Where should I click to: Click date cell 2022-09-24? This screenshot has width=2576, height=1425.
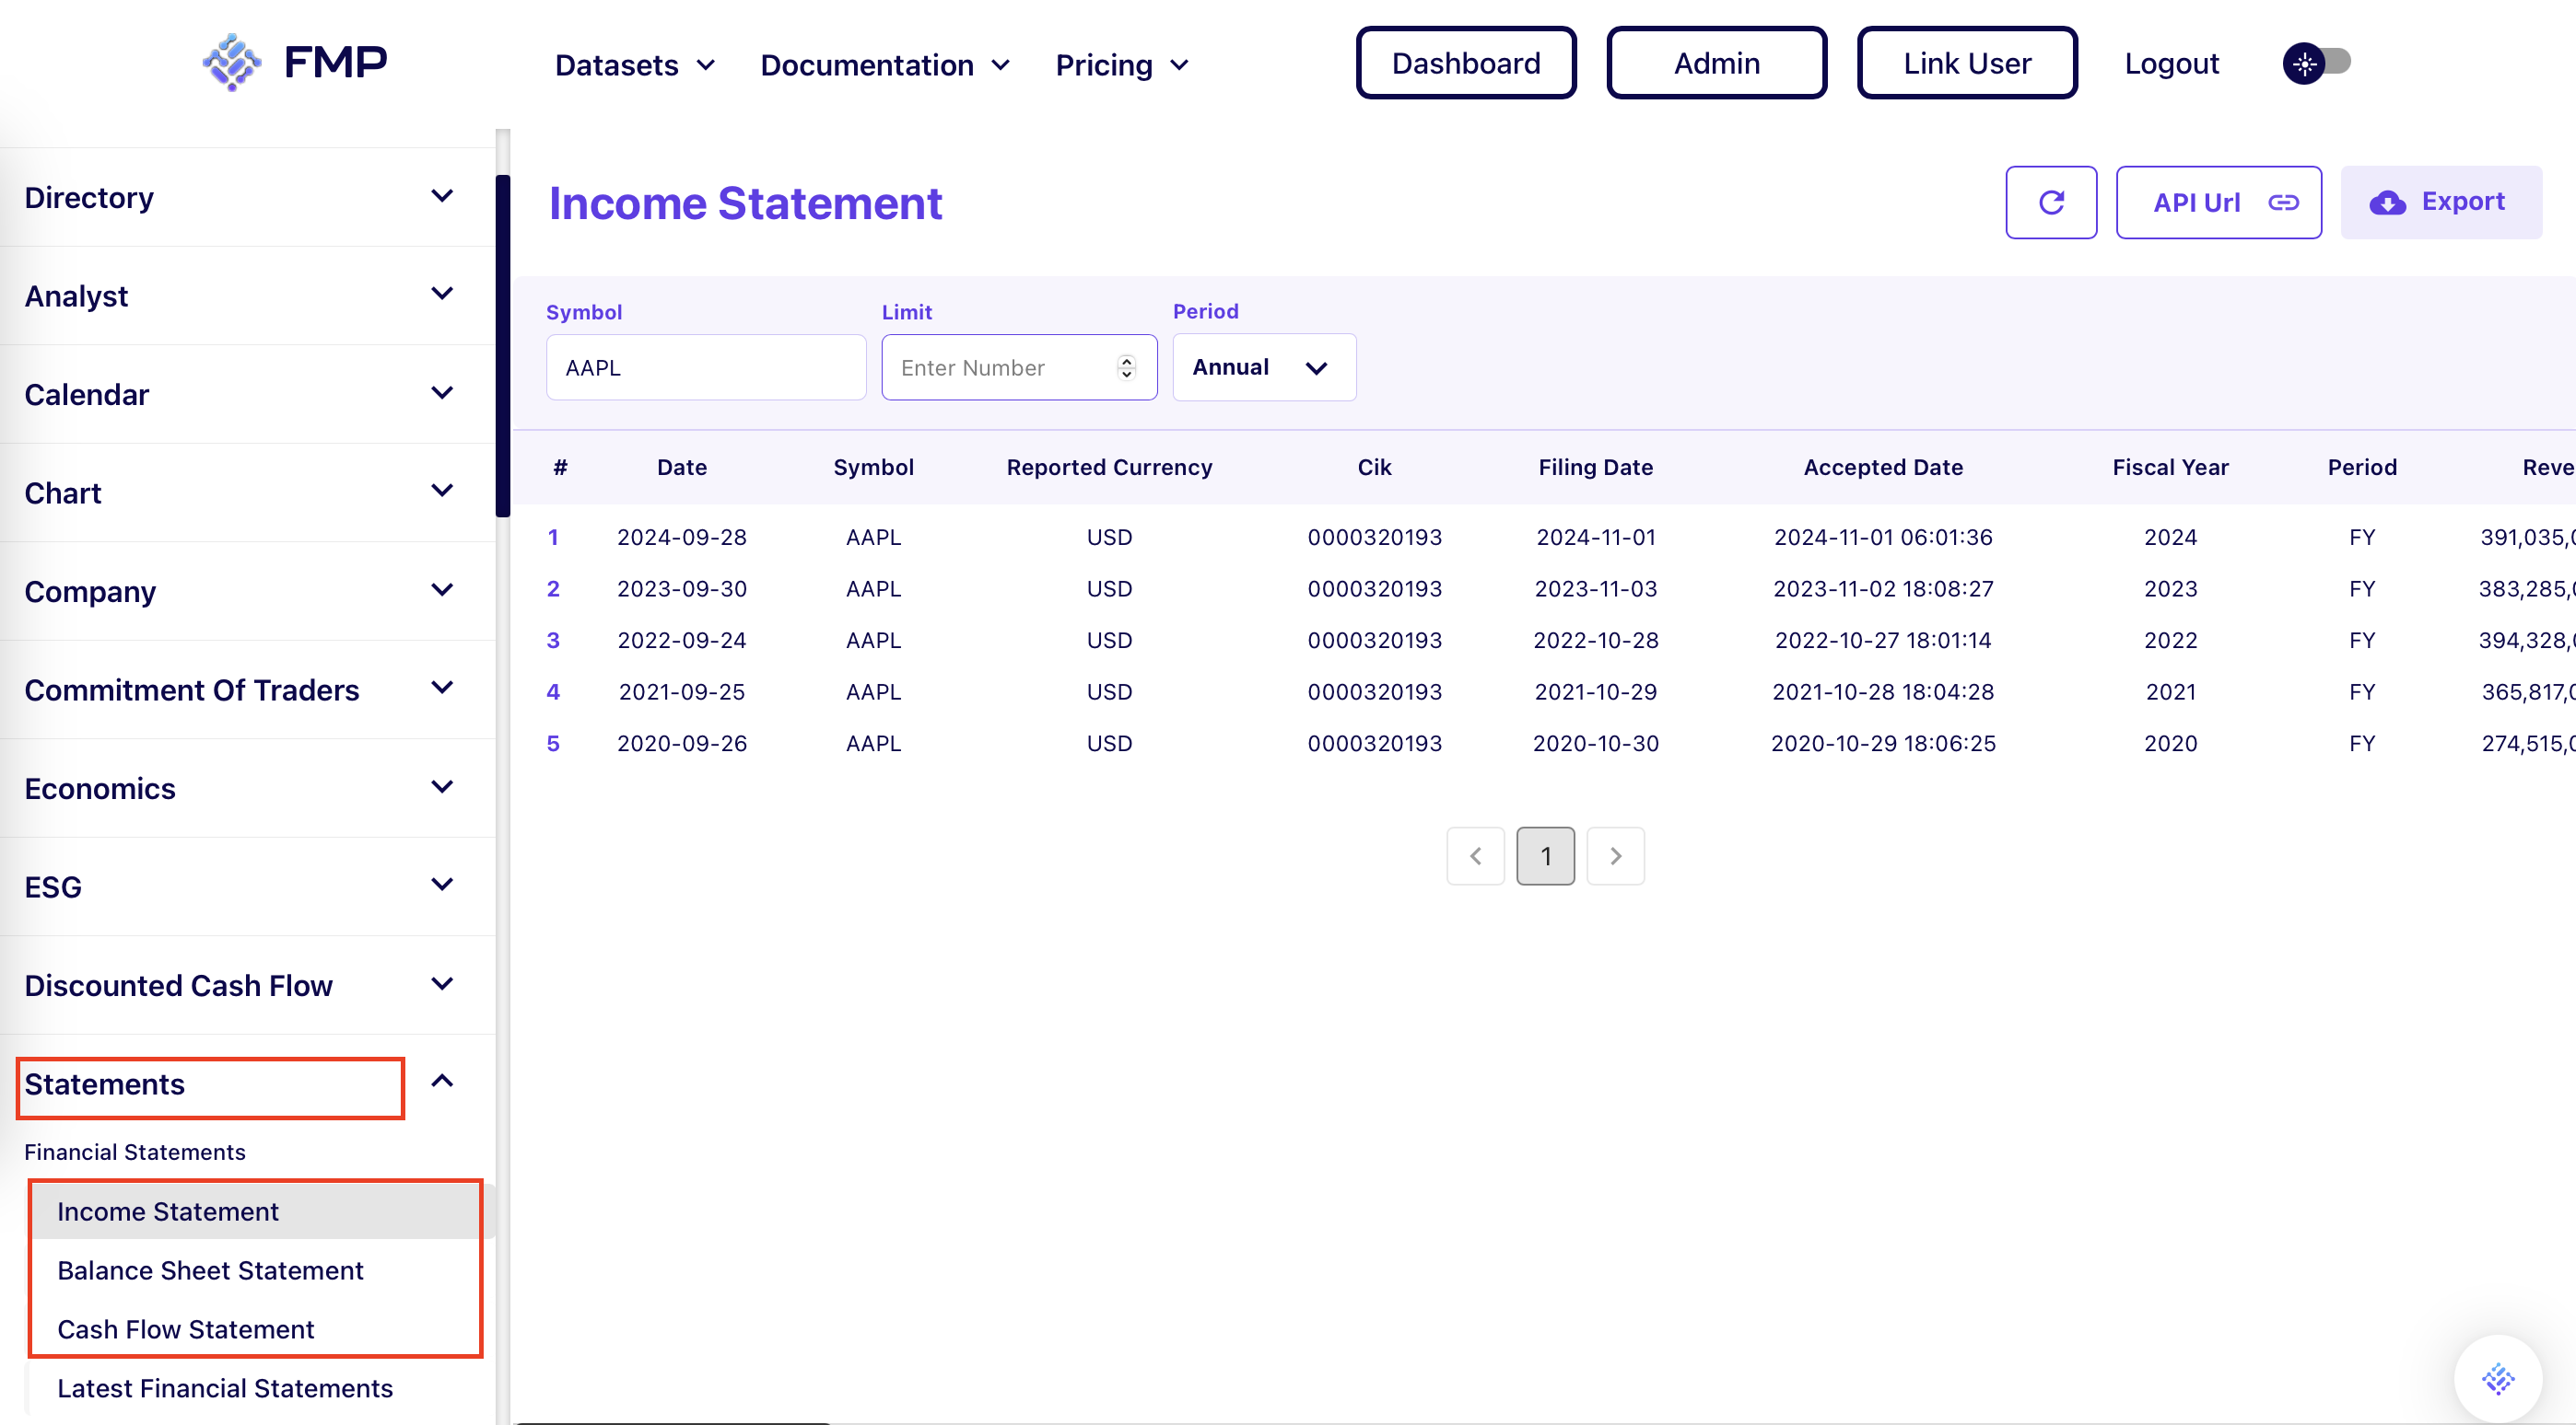pos(682,641)
